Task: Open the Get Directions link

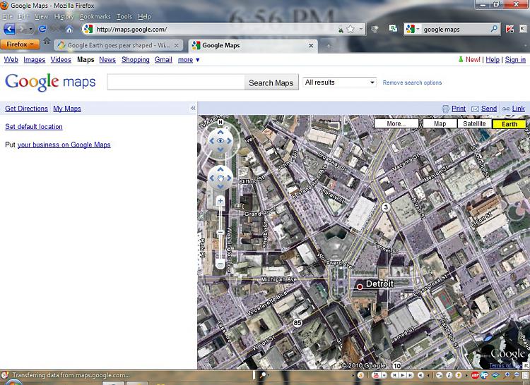Action: click(x=26, y=109)
